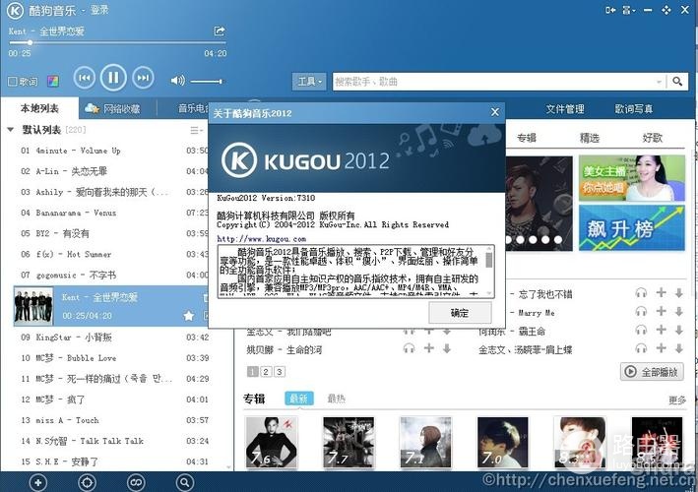Click the magnifier search button
Image resolution: width=698 pixels, height=492 pixels.
(677, 82)
